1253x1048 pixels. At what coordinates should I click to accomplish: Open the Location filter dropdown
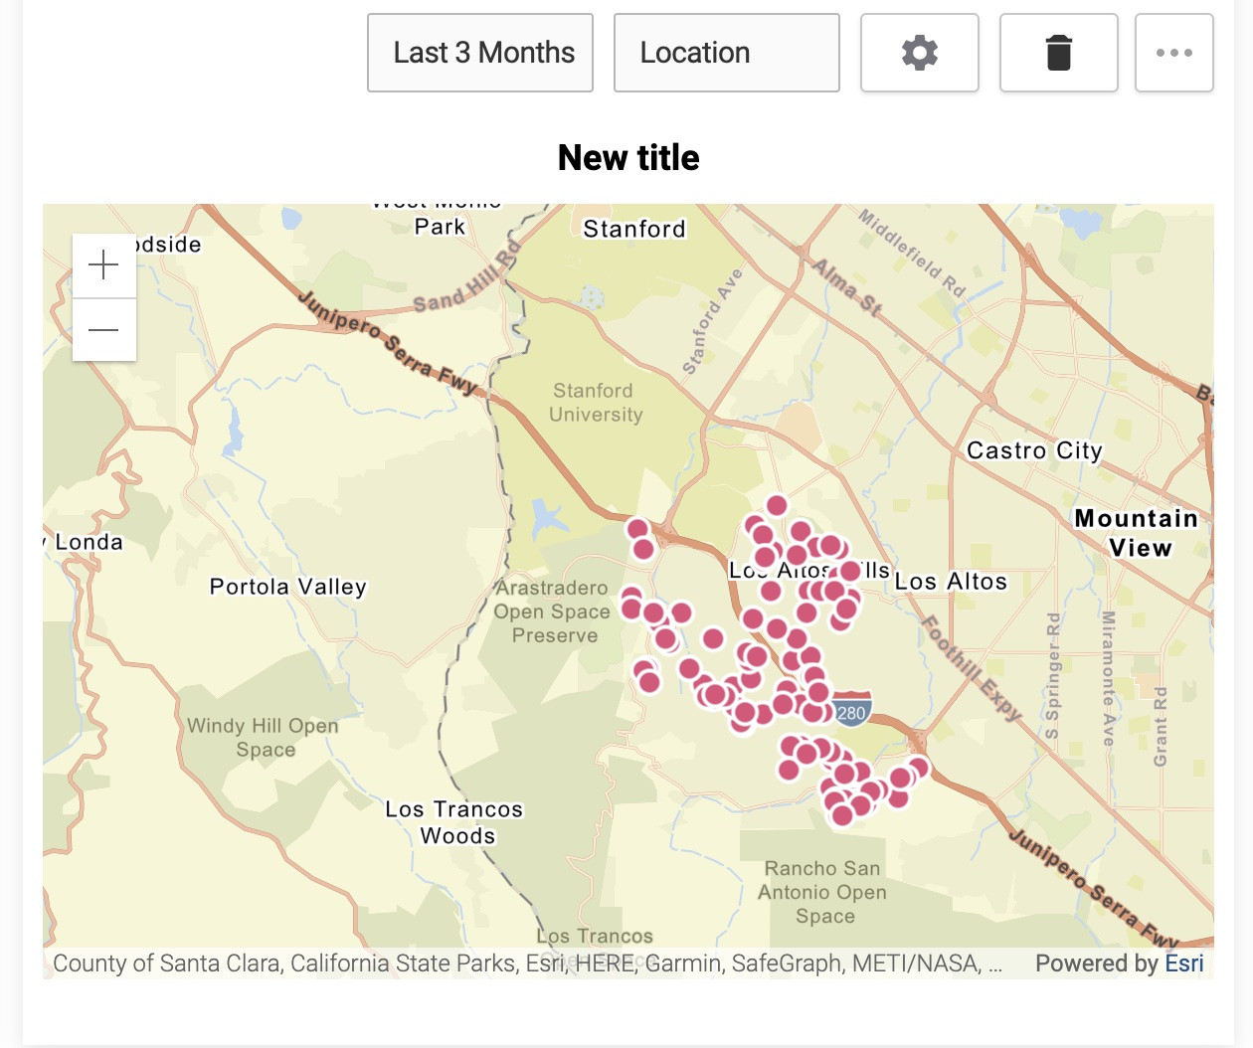pyautogui.click(x=727, y=53)
